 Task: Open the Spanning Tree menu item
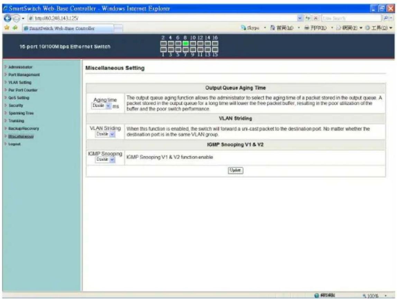[21, 113]
